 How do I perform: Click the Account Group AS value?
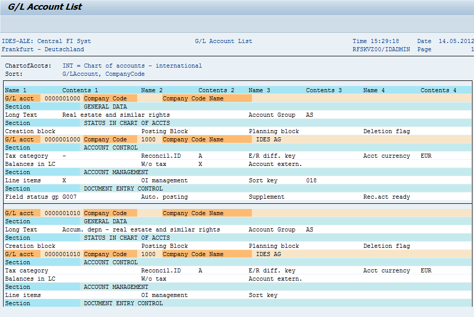[x=309, y=115]
